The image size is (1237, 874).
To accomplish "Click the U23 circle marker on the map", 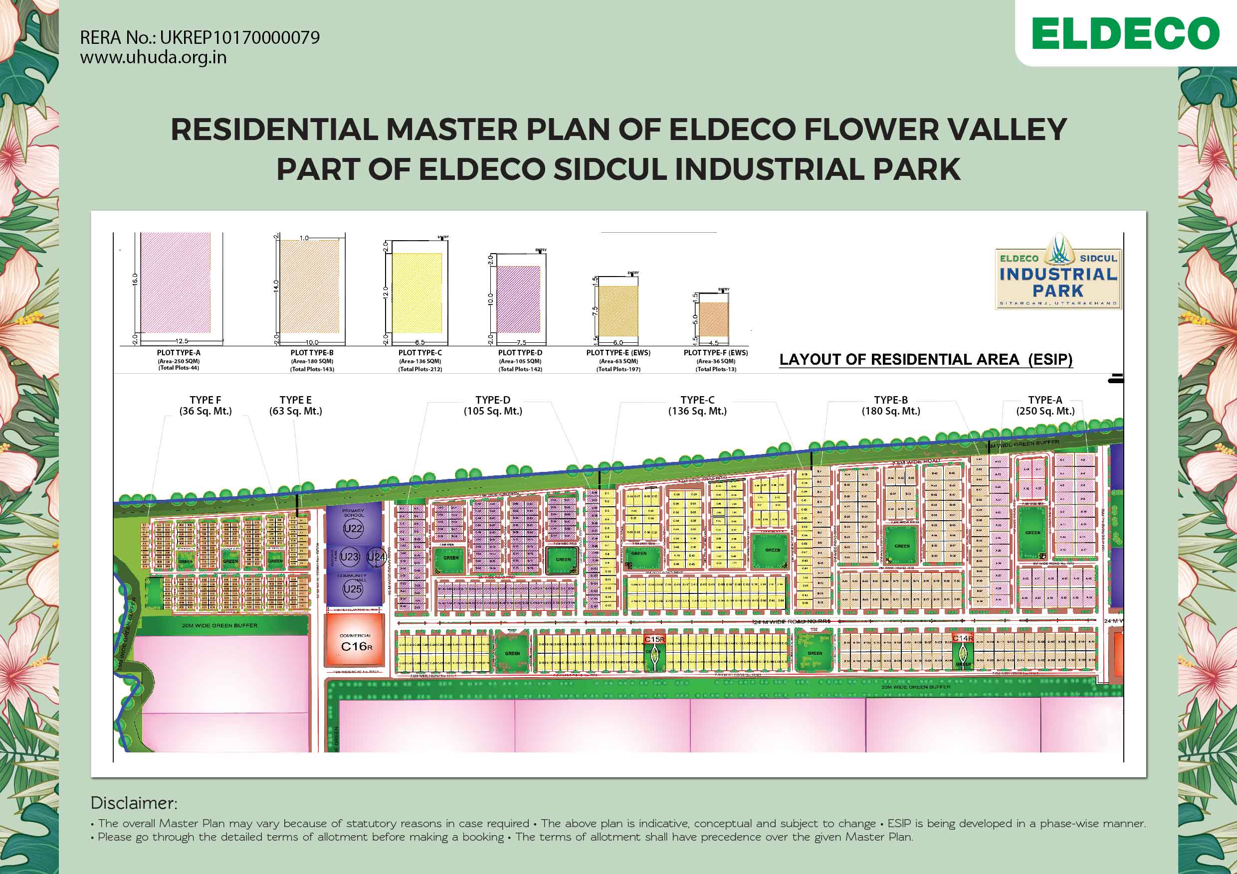I will 349,557.
